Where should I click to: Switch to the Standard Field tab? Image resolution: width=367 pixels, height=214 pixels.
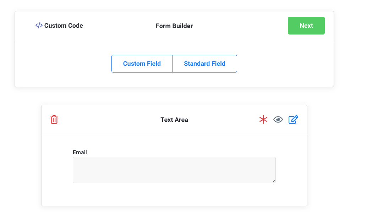[204, 64]
